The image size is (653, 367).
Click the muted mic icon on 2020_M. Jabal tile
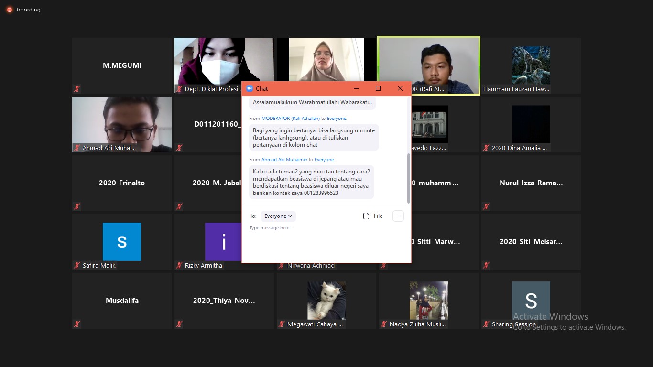179,206
